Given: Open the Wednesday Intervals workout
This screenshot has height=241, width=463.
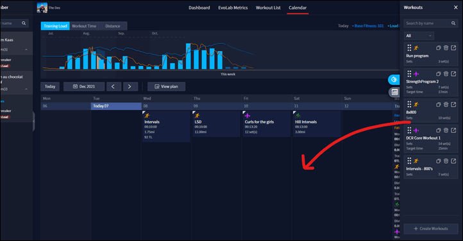Looking at the screenshot, I should point(166,127).
